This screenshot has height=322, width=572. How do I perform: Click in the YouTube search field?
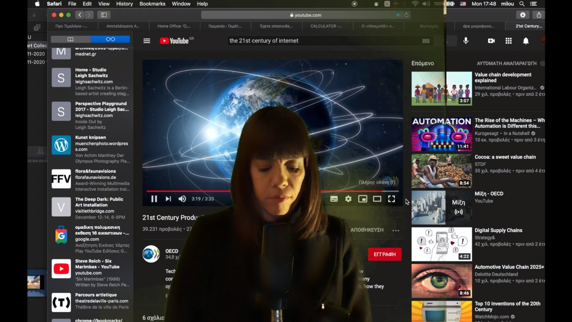point(322,41)
